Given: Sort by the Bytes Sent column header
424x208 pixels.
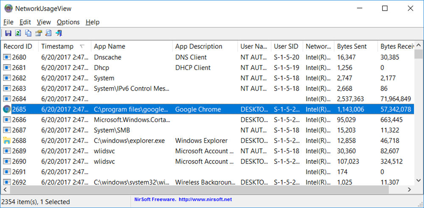Looking at the screenshot, I should point(351,47).
